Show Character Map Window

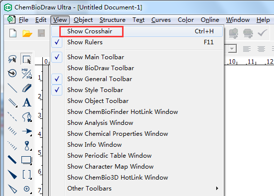(x=137, y=167)
